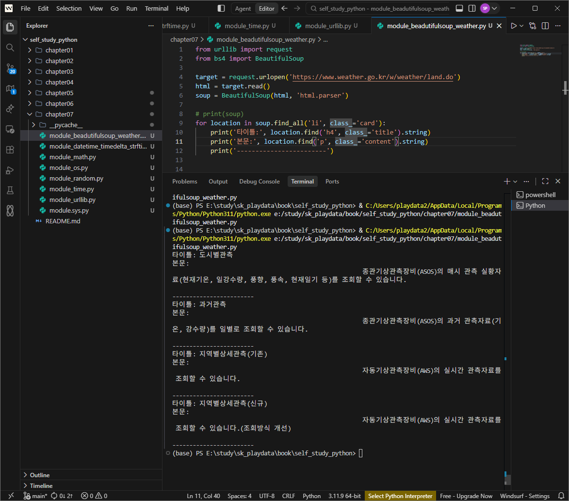Click the sync changes 0↓ 2↑ indicator
569x501 pixels.
pos(62,496)
